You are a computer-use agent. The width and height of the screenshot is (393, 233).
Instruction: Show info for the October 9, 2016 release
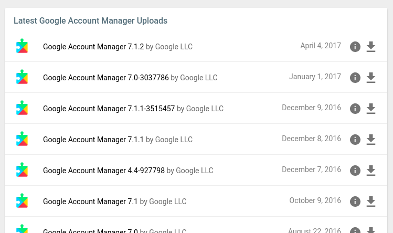tap(355, 202)
